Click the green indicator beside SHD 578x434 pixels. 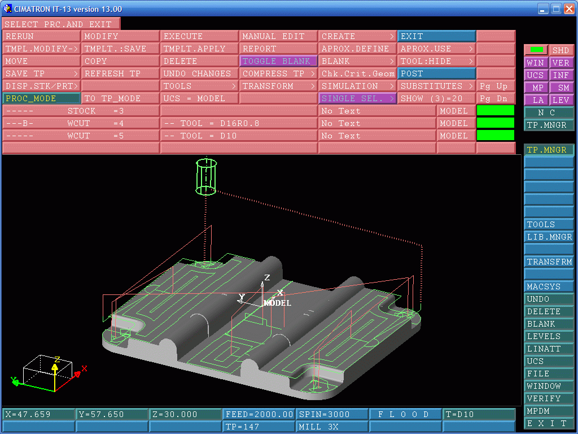[x=536, y=50]
